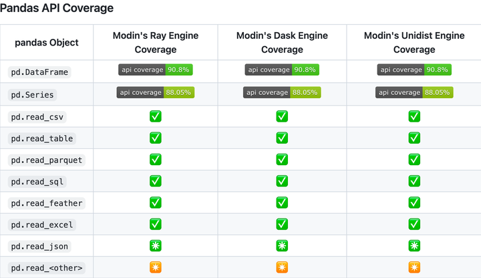The image size is (481, 278).
Task: Open the DataFrame Unidist api coverage badge
Action: click(414, 69)
